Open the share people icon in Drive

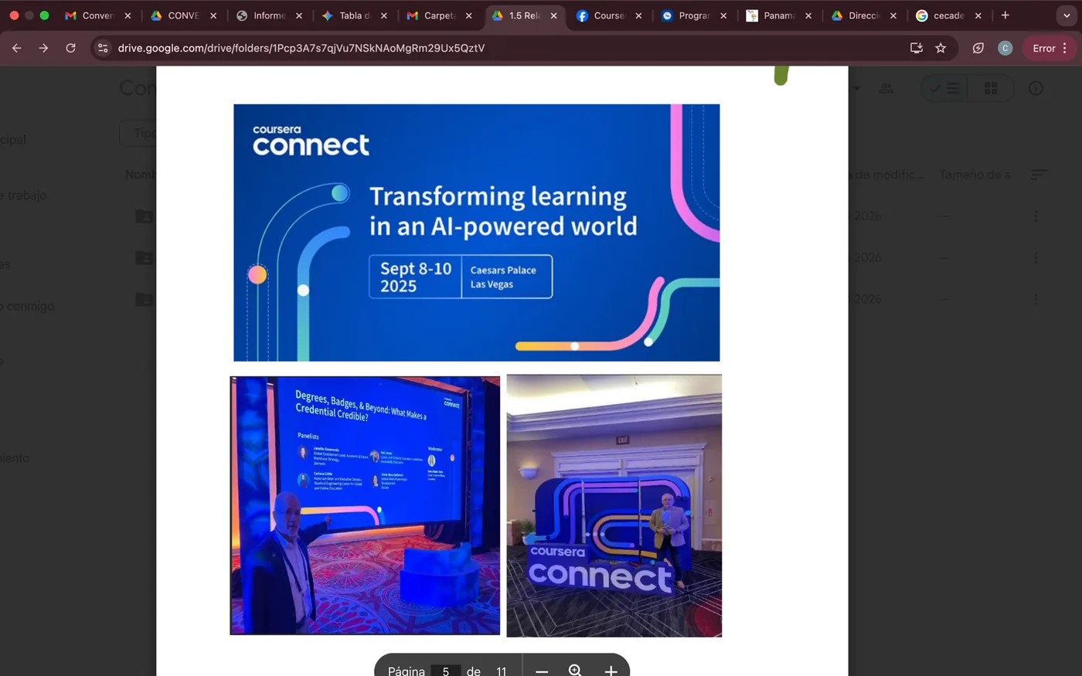click(886, 89)
